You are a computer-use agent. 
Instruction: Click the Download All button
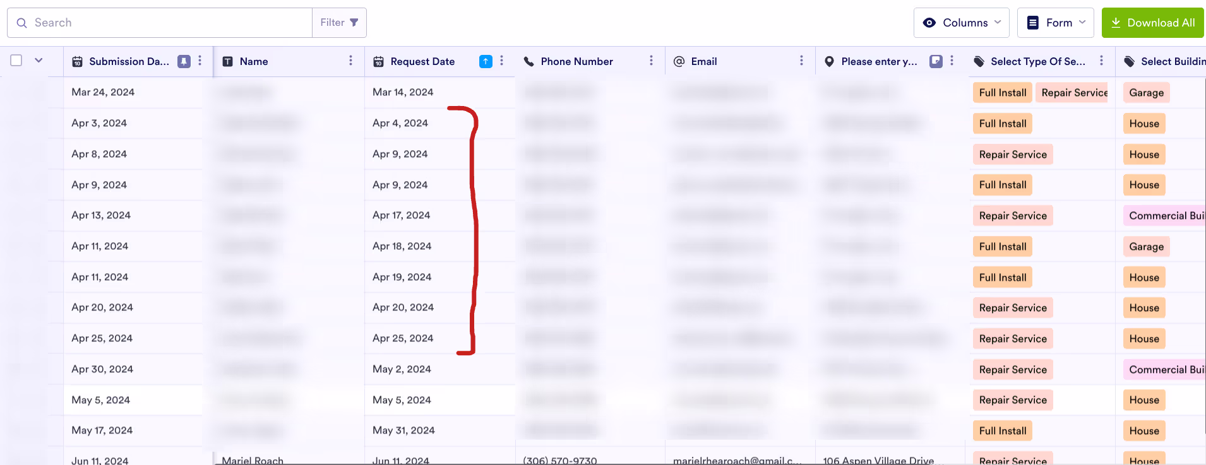(1152, 23)
